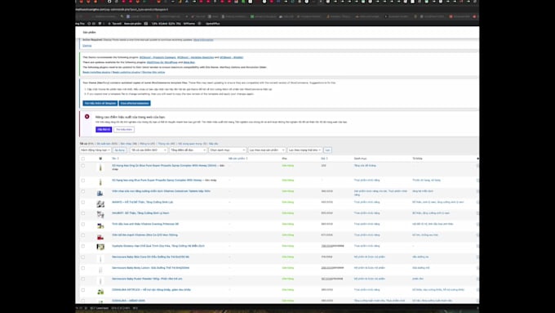Click the 'Dismiss' link in top notice
This screenshot has height=313, width=555.
click(x=87, y=46)
